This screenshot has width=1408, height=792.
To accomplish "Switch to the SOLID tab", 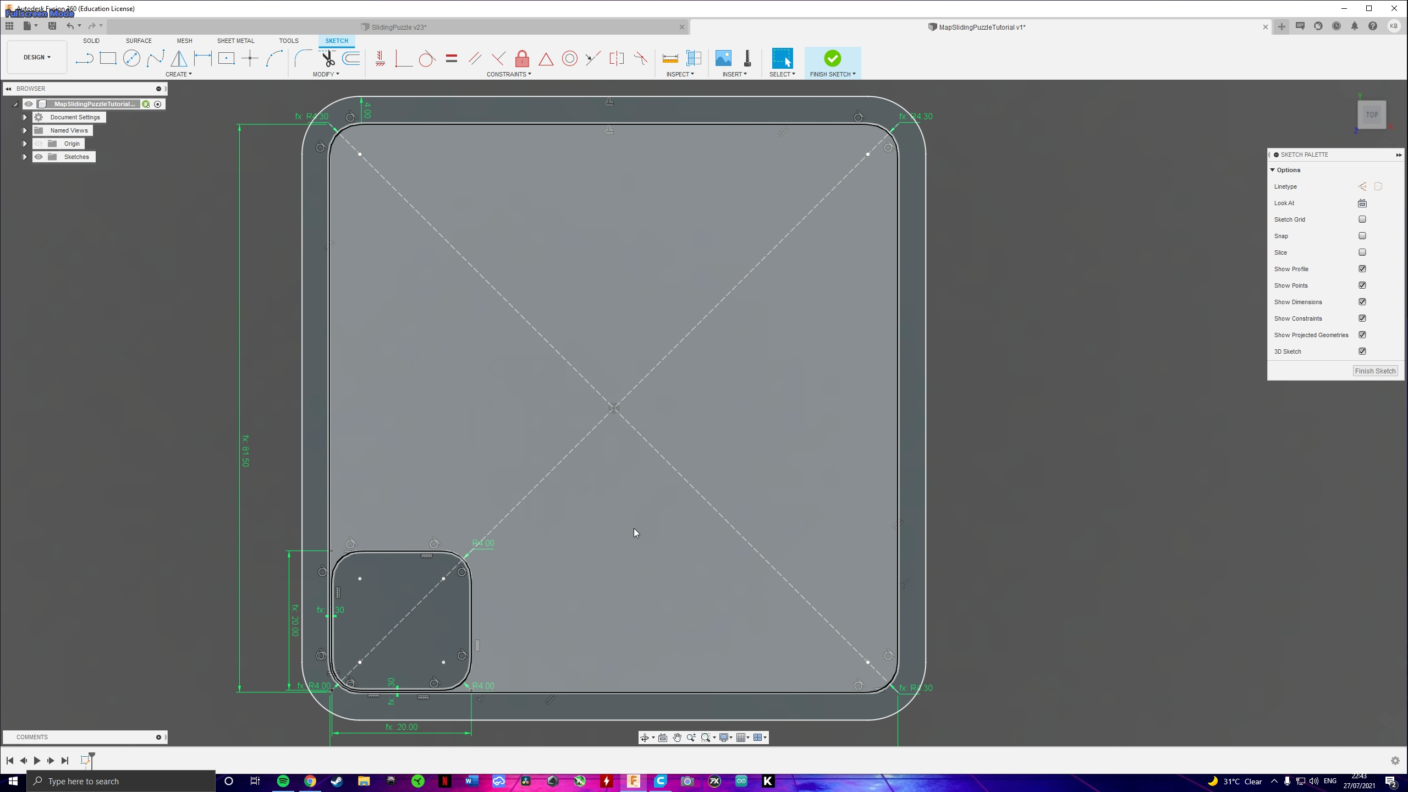I will [91, 40].
